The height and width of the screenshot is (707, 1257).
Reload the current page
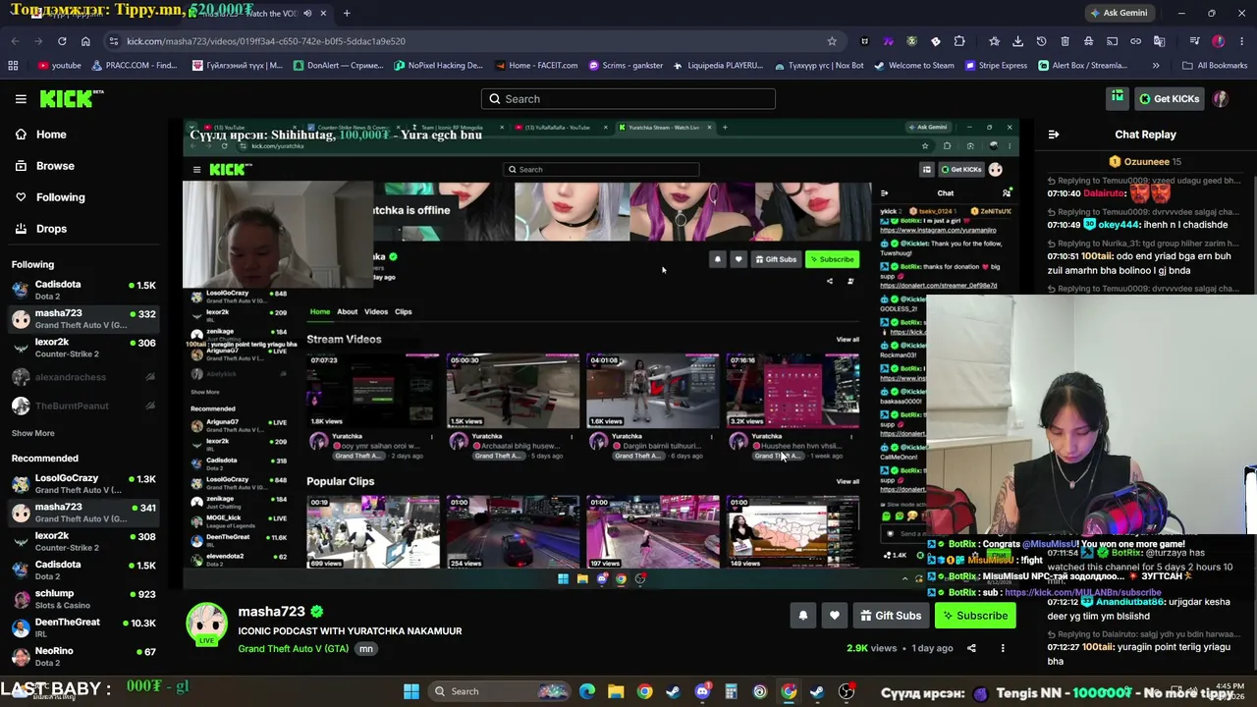[x=62, y=41]
